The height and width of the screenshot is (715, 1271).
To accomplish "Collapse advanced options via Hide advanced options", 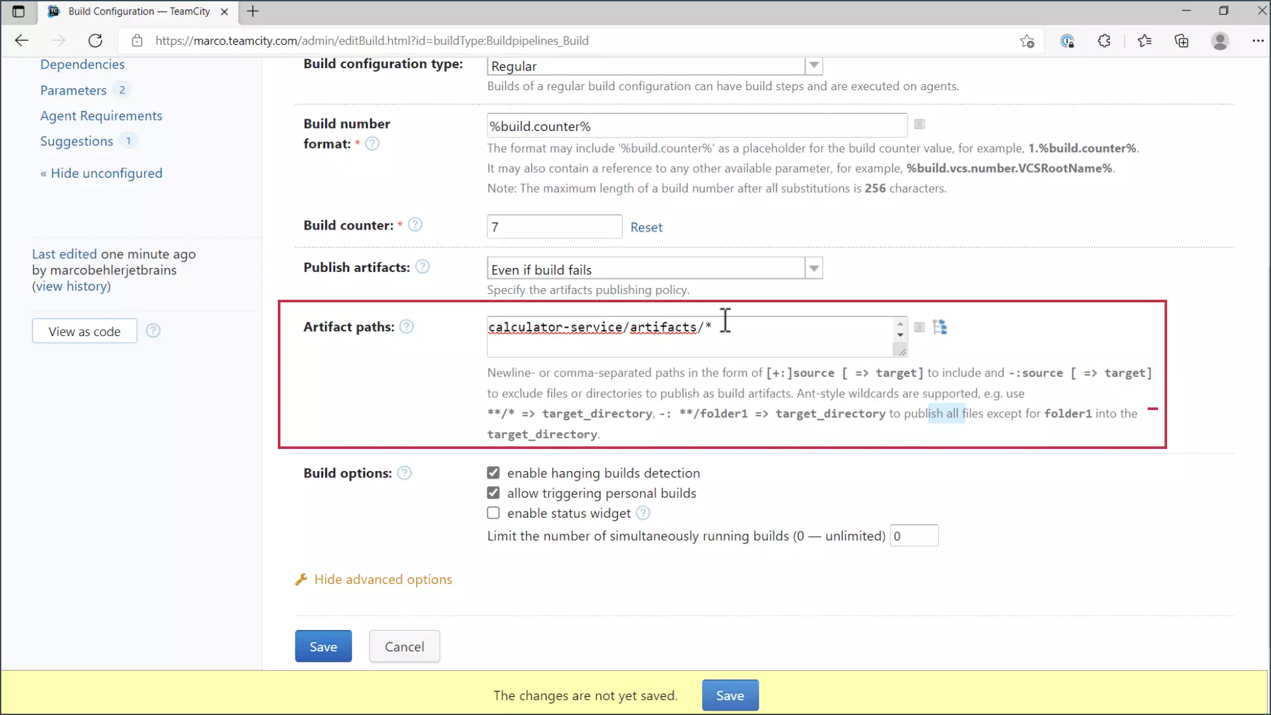I will (x=382, y=579).
